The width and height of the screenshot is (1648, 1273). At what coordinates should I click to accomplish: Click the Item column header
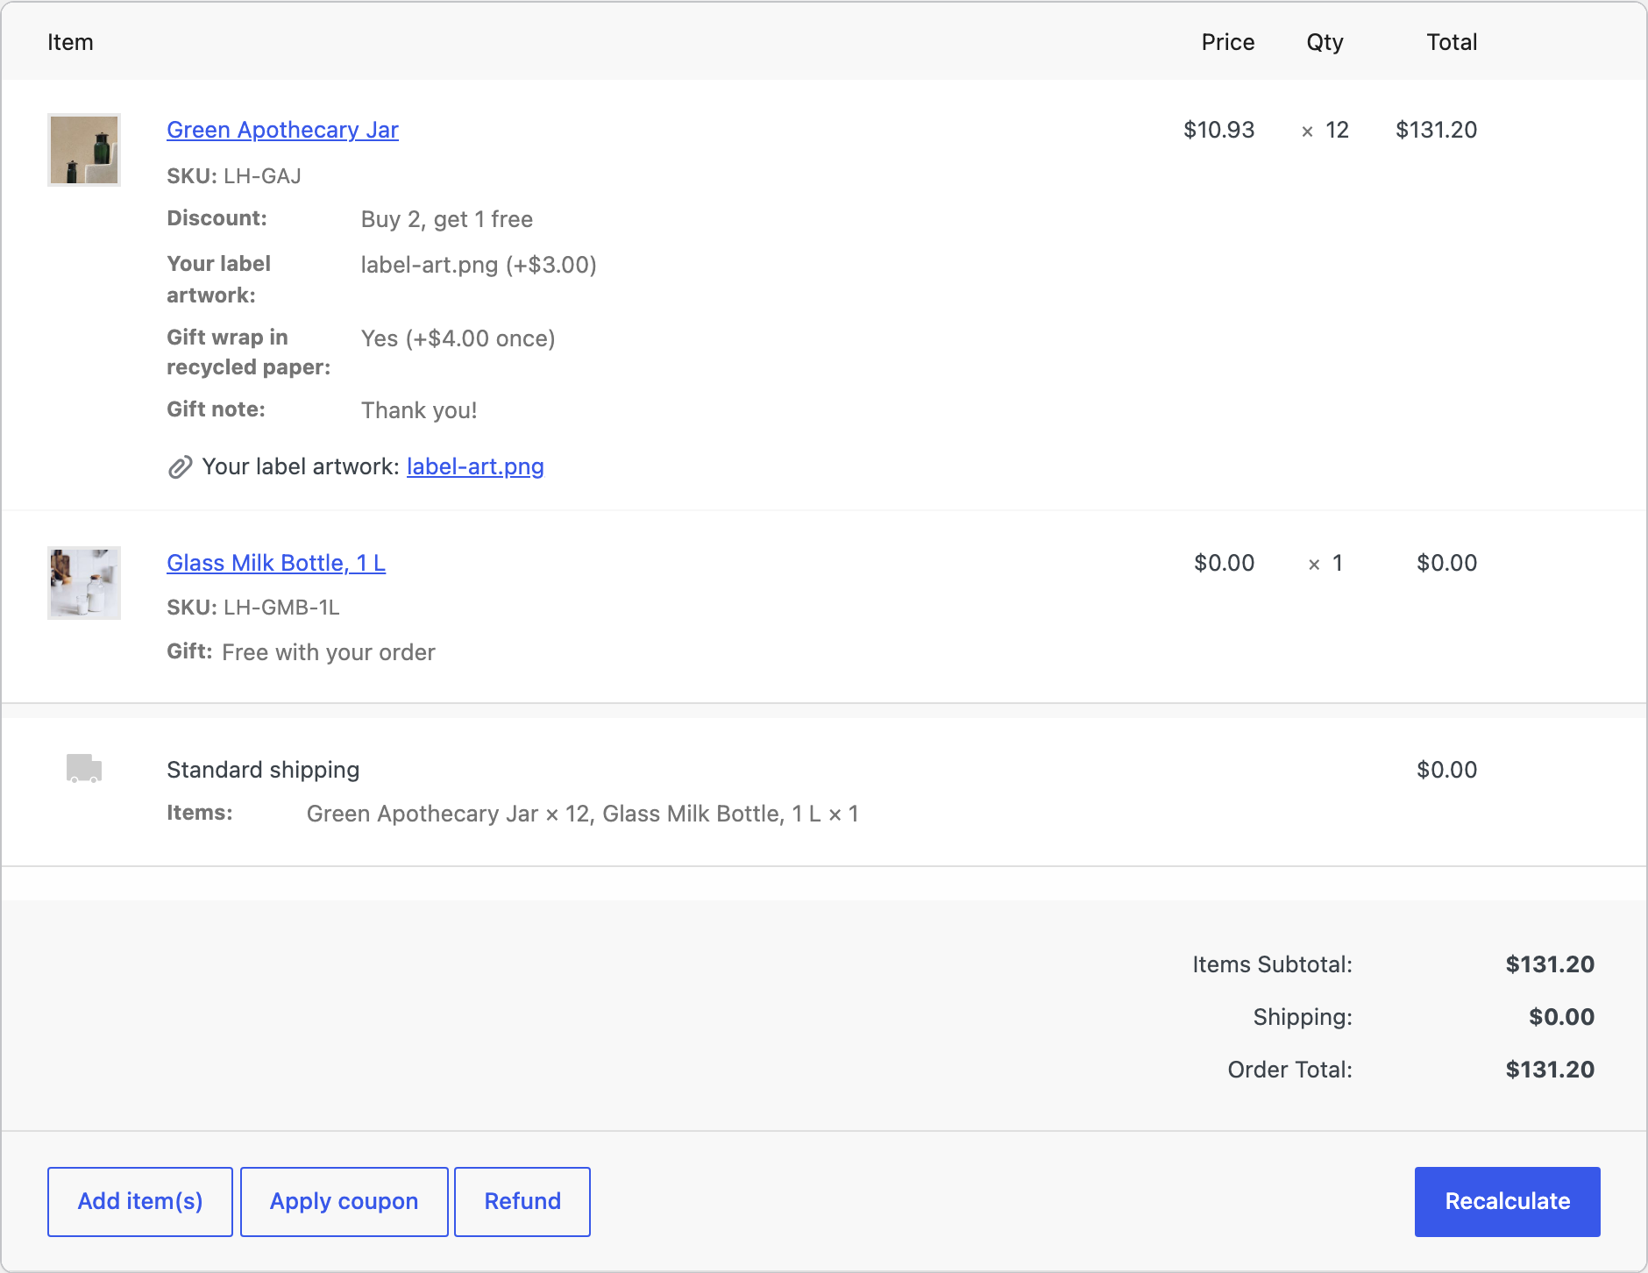[x=70, y=42]
